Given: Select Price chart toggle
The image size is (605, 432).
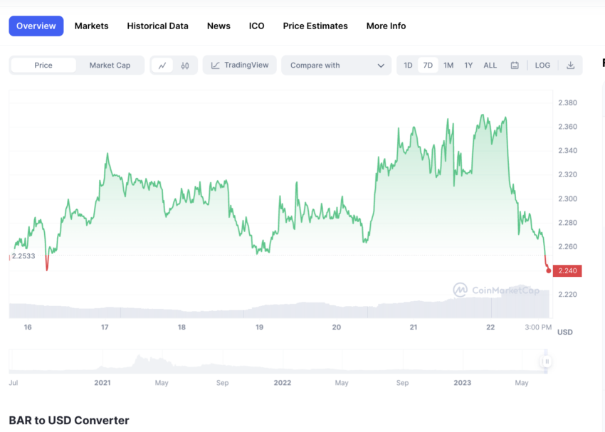Looking at the screenshot, I should coord(43,65).
